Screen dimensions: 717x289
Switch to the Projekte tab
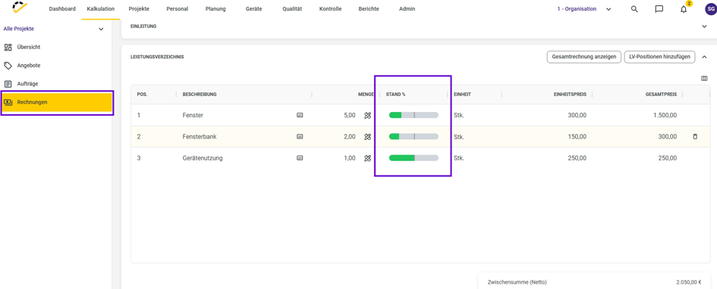pos(139,8)
